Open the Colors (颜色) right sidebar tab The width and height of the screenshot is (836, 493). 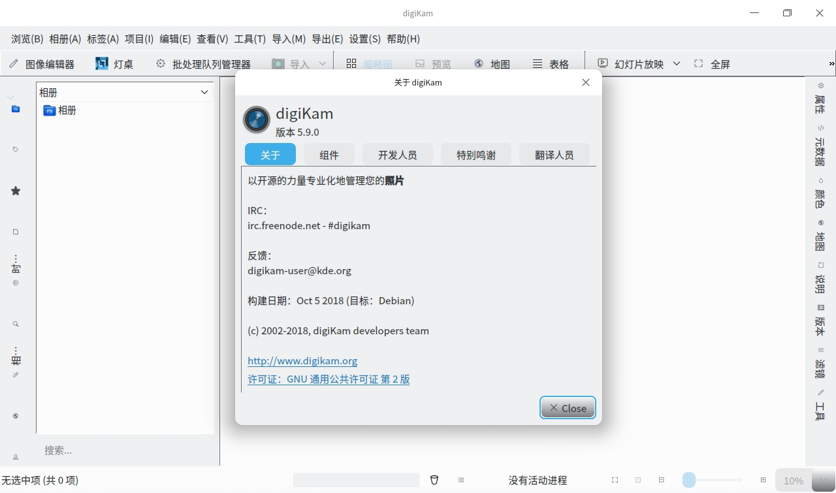[820, 193]
